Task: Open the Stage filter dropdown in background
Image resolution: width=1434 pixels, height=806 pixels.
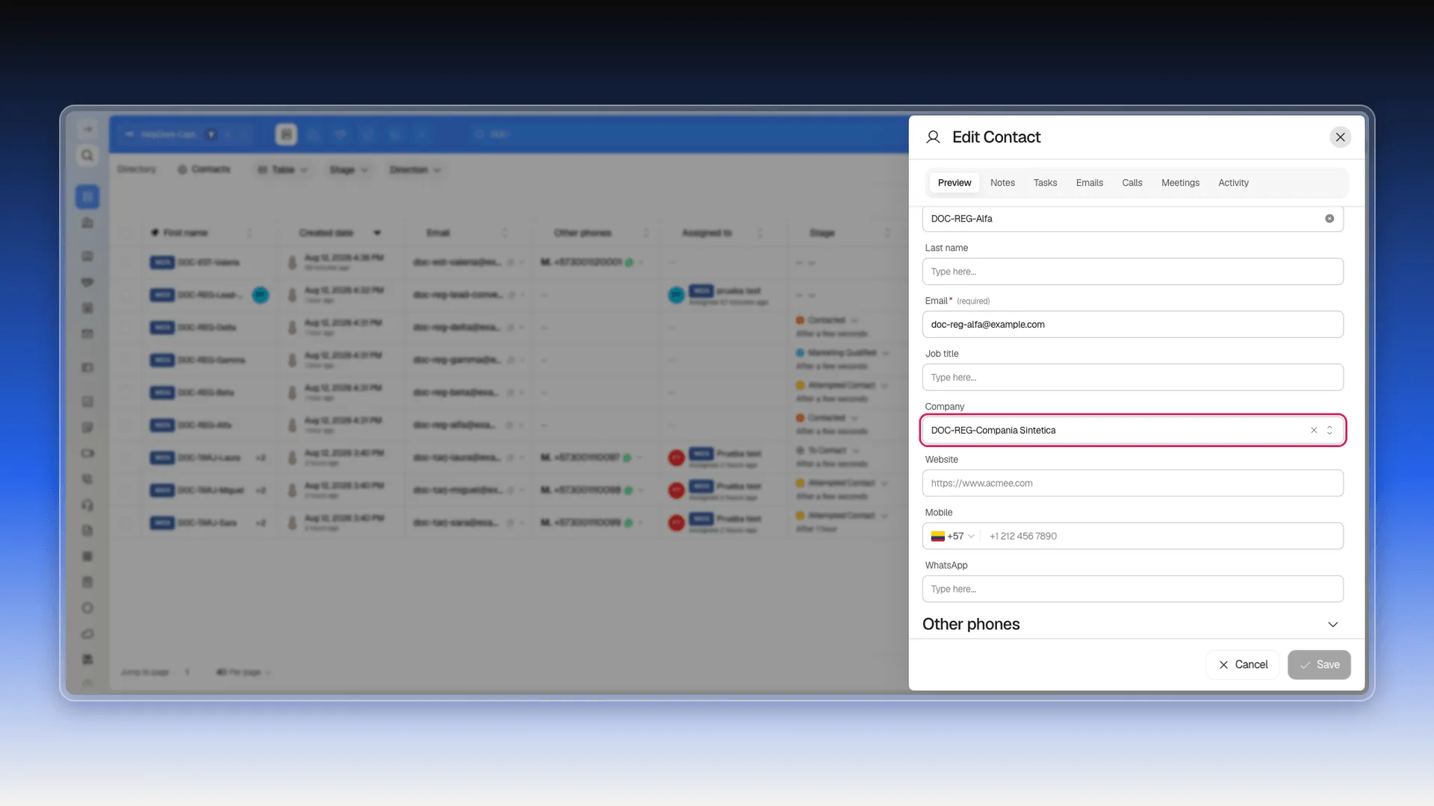Action: point(348,170)
